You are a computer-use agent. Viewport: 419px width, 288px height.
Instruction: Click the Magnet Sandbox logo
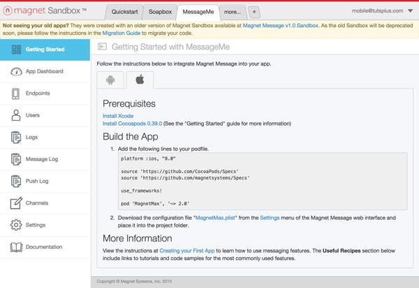pos(45,10)
